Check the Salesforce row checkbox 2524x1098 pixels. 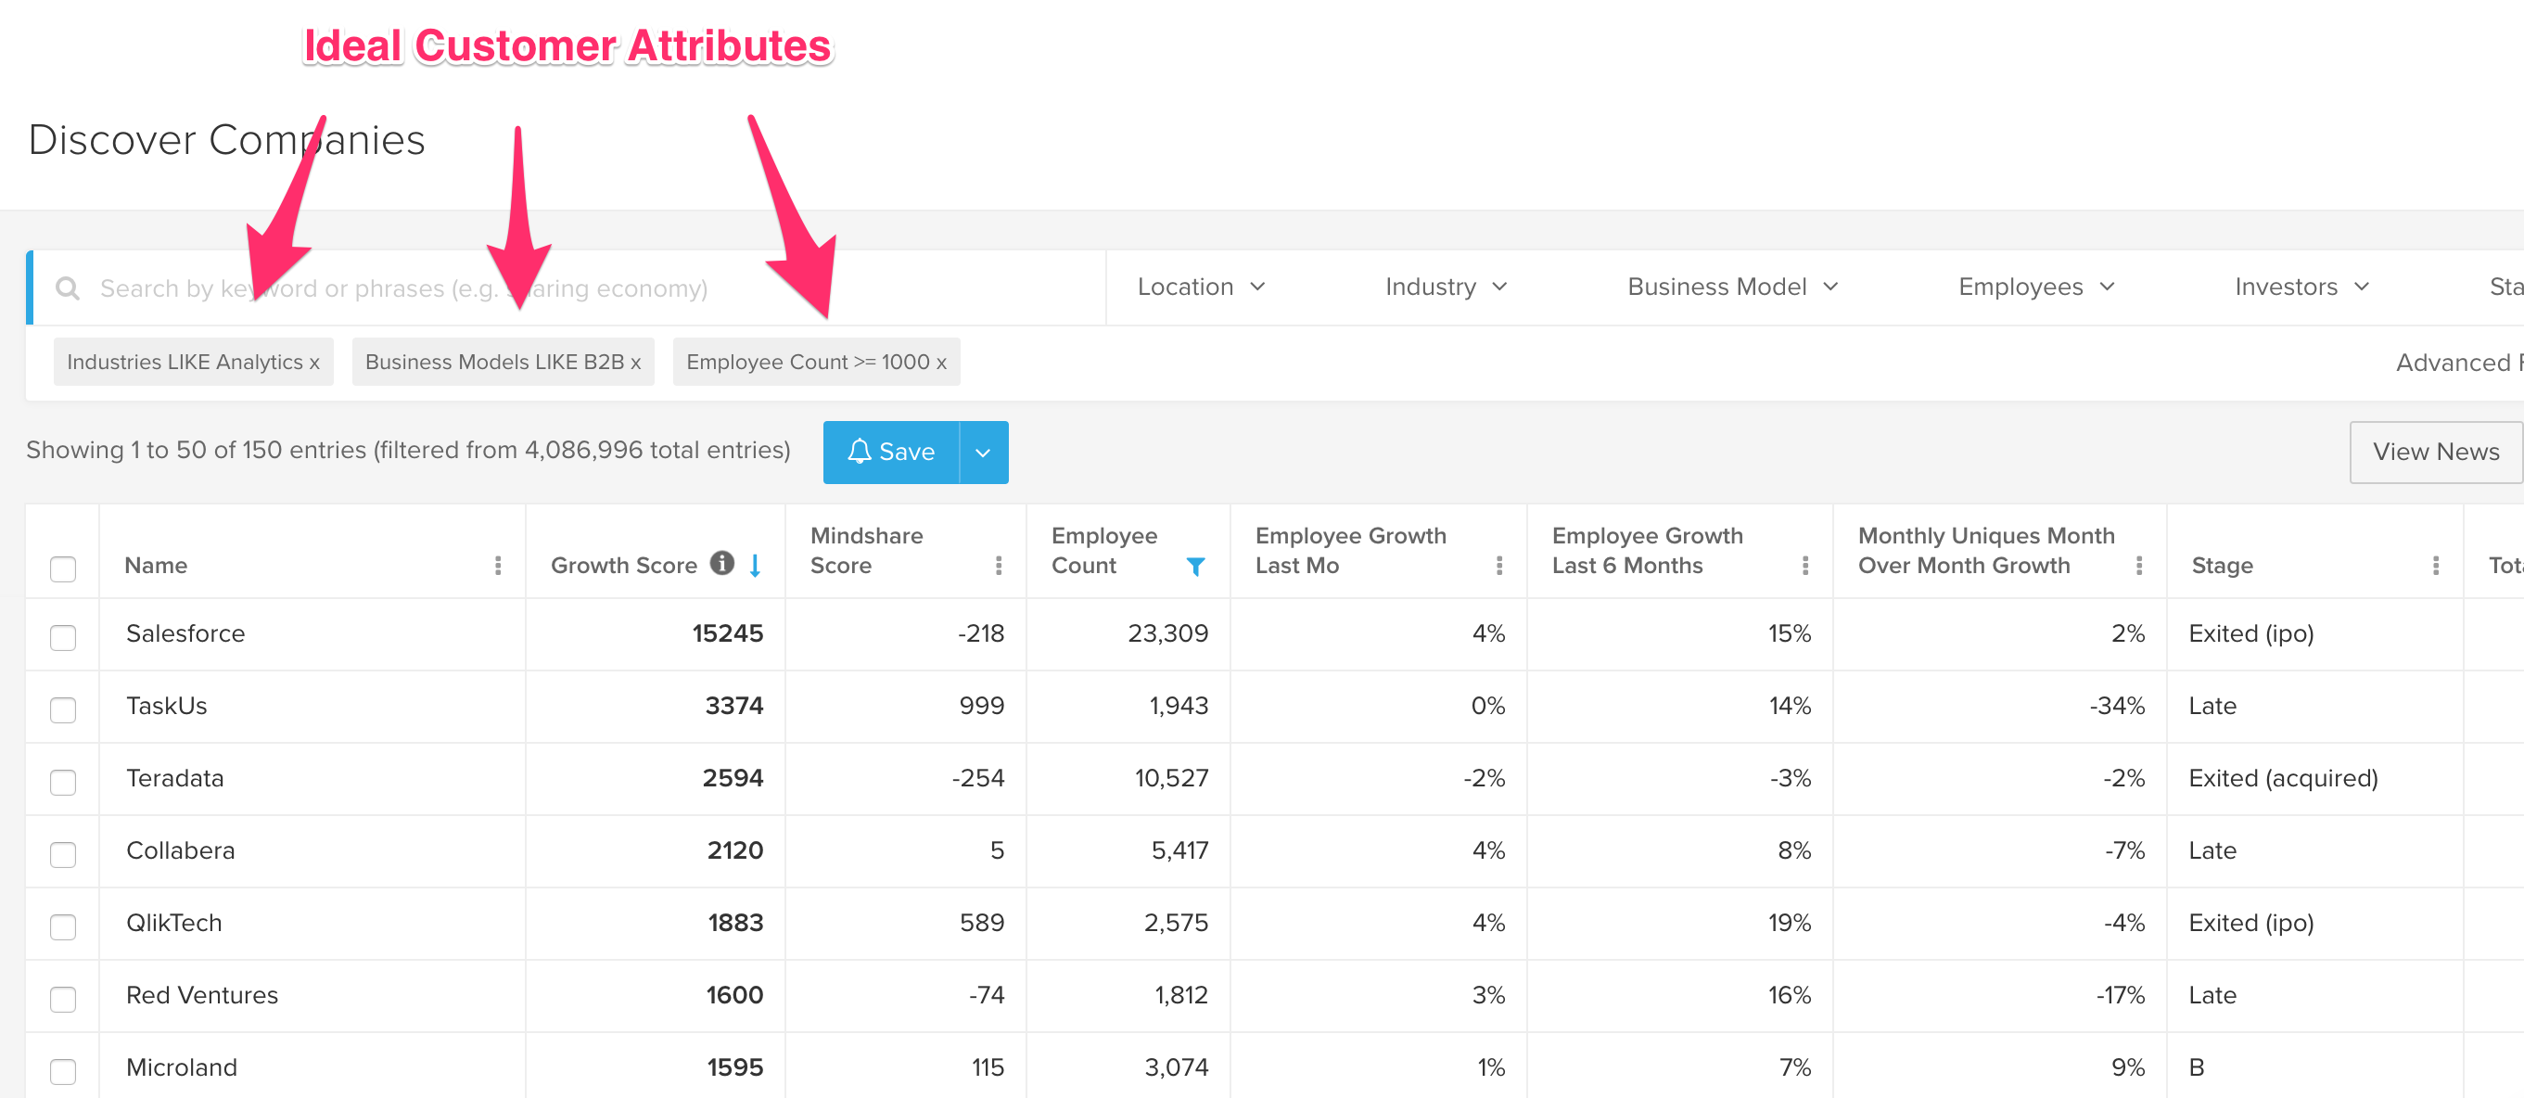[x=63, y=637]
